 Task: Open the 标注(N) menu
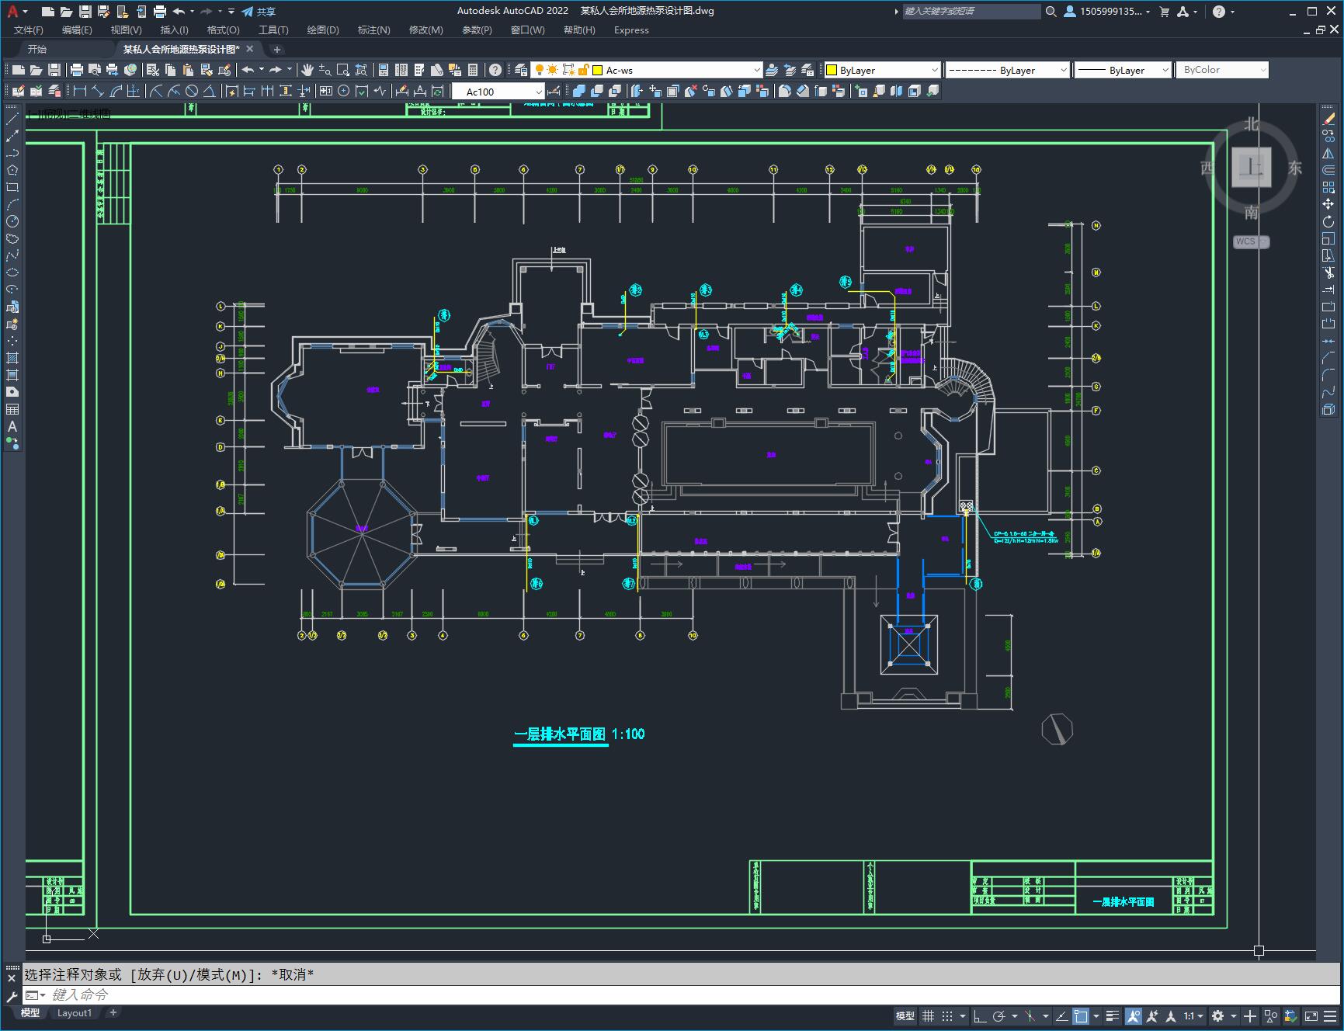click(373, 30)
